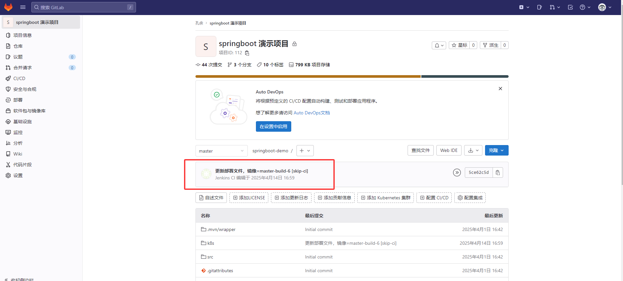Click the GitLab fox logo
Image resolution: width=623 pixels, height=281 pixels.
point(8,7)
